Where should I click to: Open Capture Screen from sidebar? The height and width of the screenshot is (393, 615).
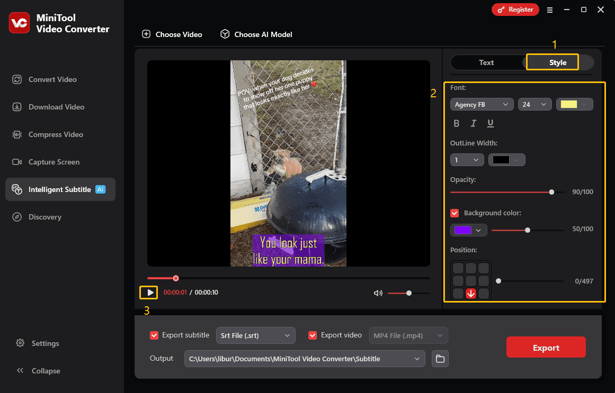[54, 162]
